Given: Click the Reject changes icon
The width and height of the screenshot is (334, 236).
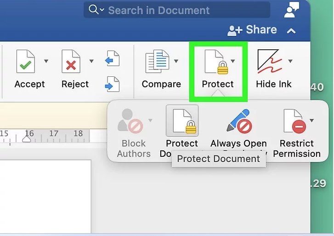Looking at the screenshot, I should (71, 62).
